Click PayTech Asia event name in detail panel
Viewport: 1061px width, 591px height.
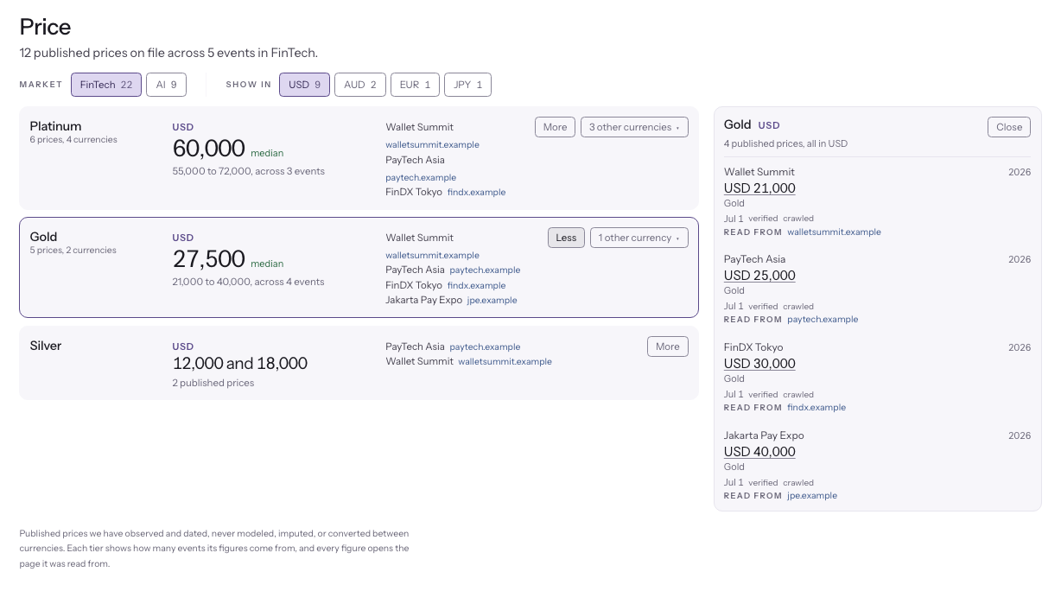tap(754, 259)
